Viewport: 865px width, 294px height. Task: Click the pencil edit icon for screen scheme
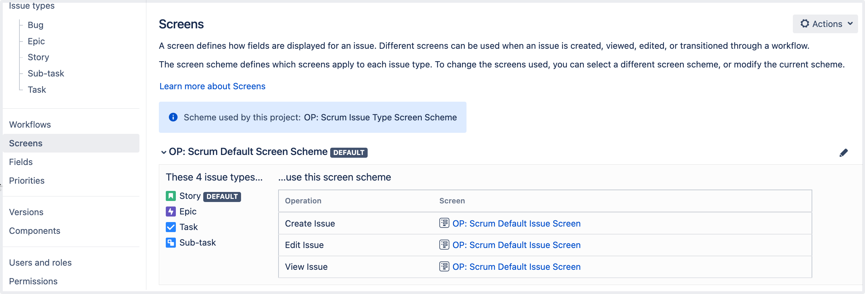[x=843, y=153]
